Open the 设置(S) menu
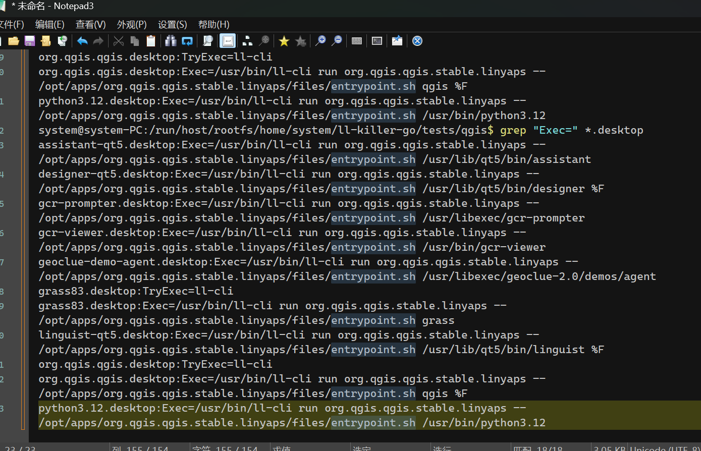 [x=173, y=24]
